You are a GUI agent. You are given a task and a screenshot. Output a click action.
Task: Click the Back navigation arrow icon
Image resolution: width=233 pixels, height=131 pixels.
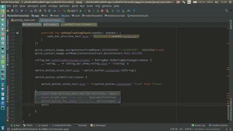coord(55,11)
